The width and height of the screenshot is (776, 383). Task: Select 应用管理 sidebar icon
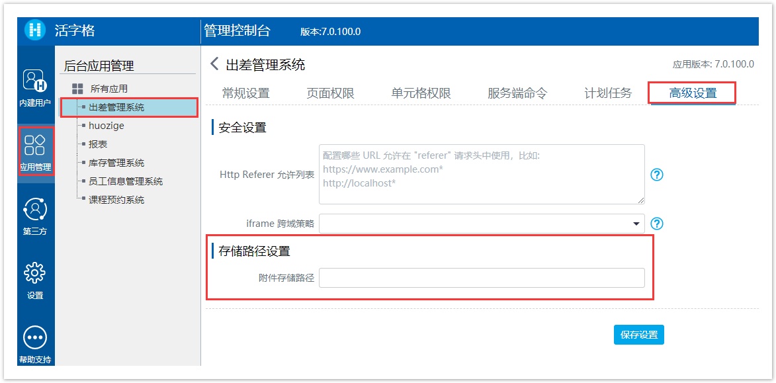tap(35, 145)
